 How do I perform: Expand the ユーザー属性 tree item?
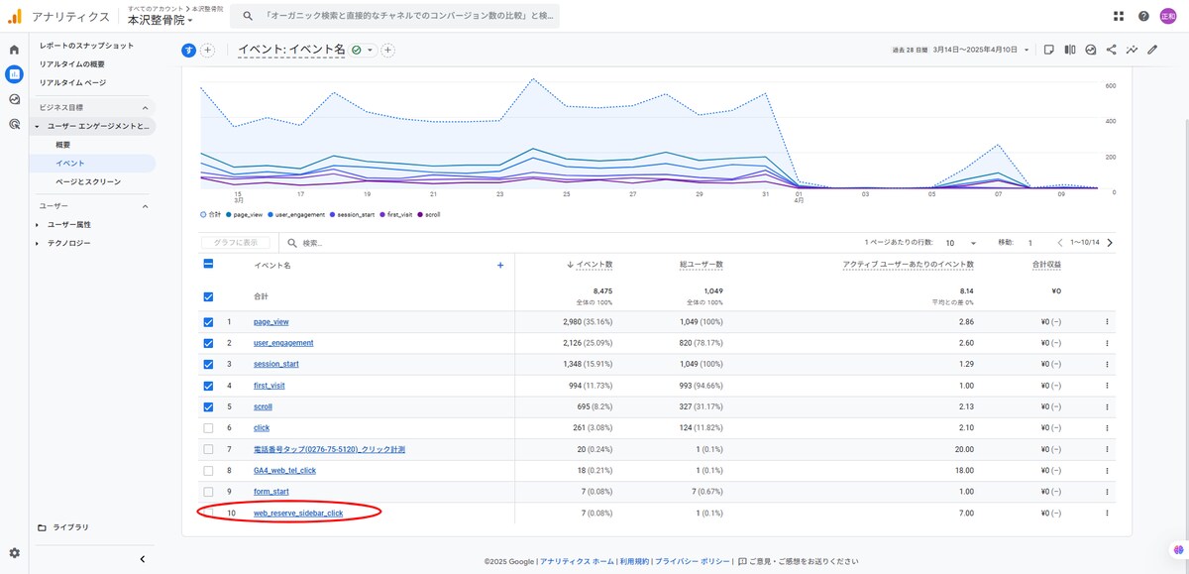[38, 225]
